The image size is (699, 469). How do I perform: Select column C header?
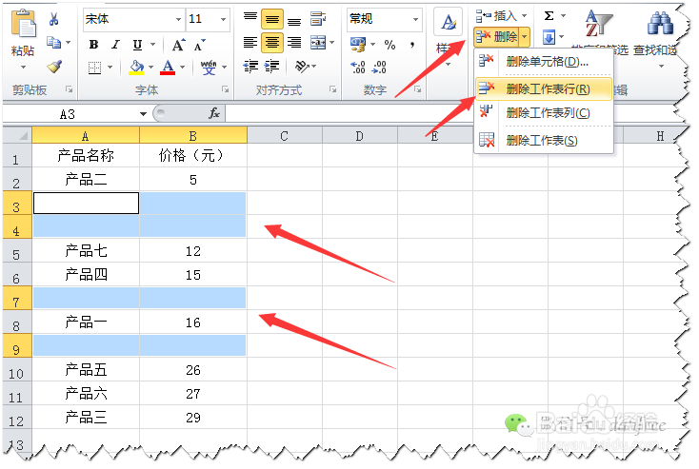[x=285, y=135]
